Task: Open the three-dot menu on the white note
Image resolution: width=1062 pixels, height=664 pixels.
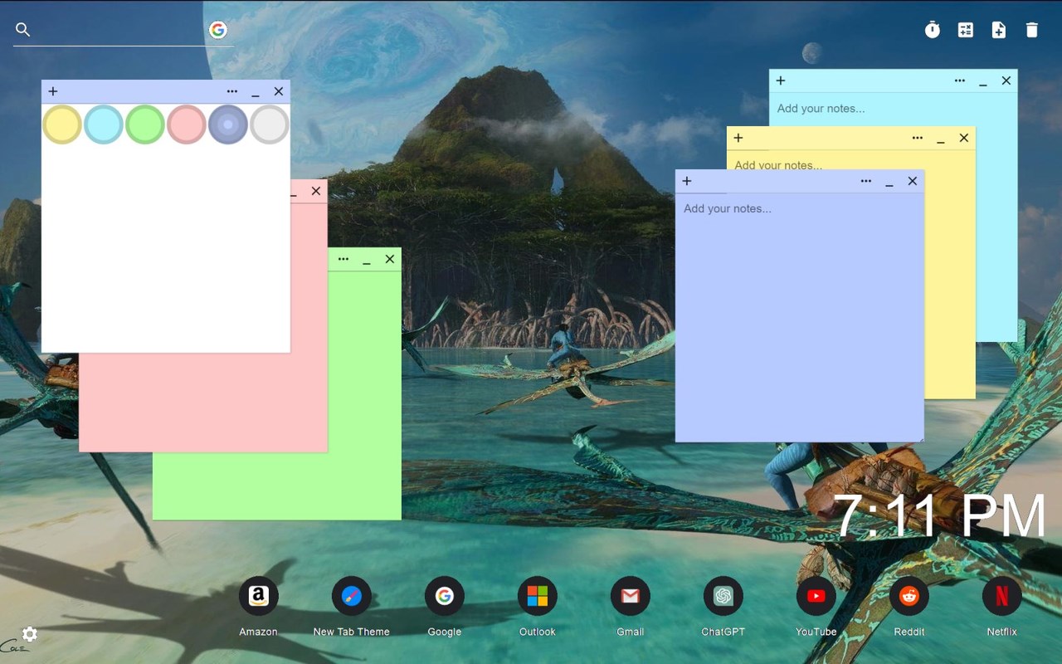Action: pos(232,91)
